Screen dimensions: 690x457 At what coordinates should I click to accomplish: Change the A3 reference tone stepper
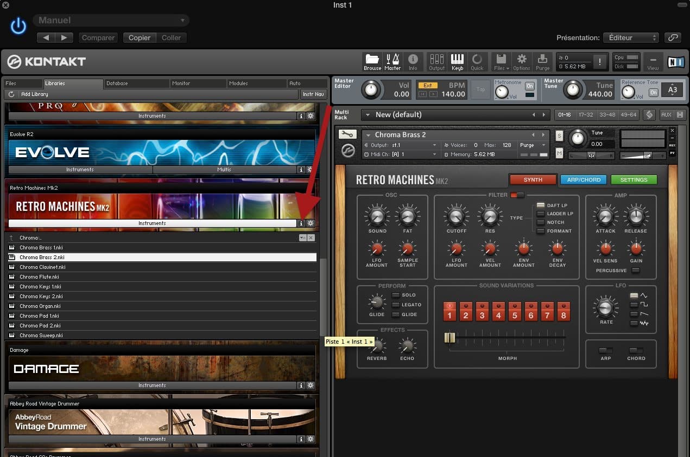(673, 90)
